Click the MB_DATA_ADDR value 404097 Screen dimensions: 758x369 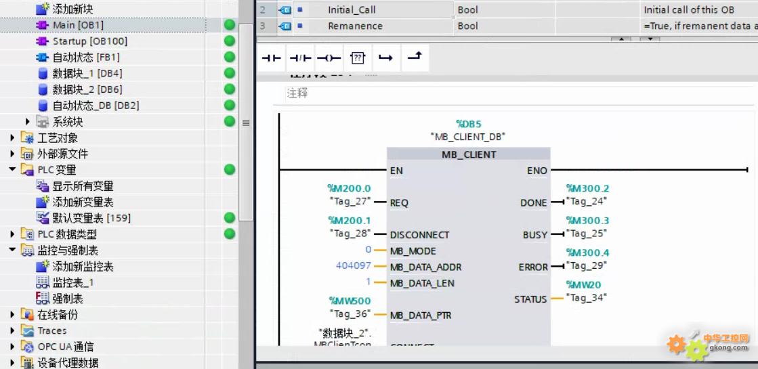pyautogui.click(x=353, y=267)
